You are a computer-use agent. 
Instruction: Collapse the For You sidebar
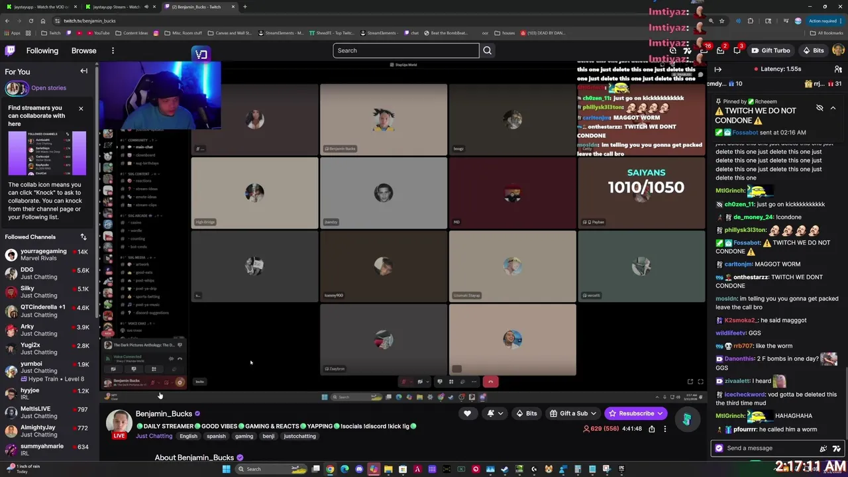click(x=83, y=71)
